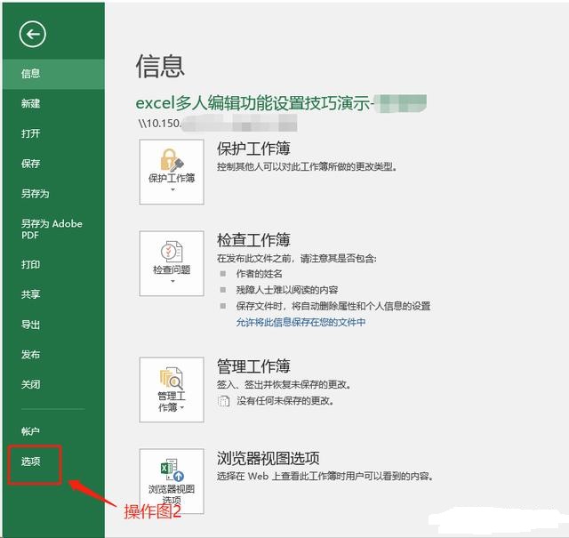Open 选项 from the sidebar
Viewport: 569px width, 538px height.
31,462
